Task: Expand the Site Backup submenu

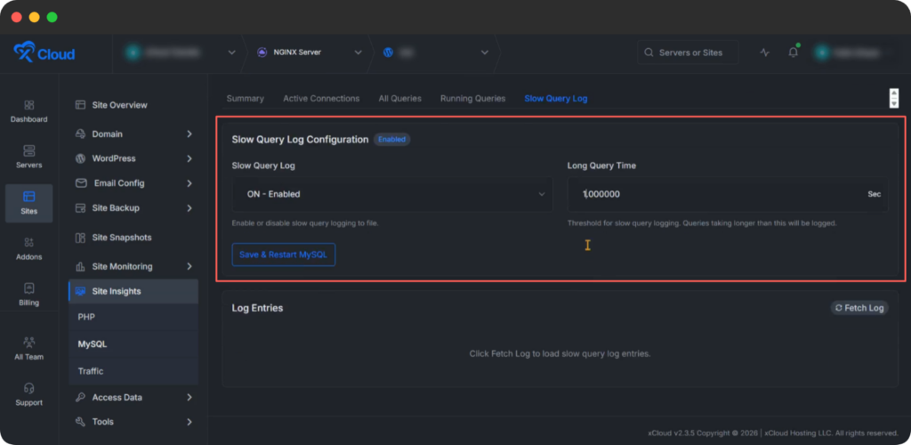Action: [133, 208]
